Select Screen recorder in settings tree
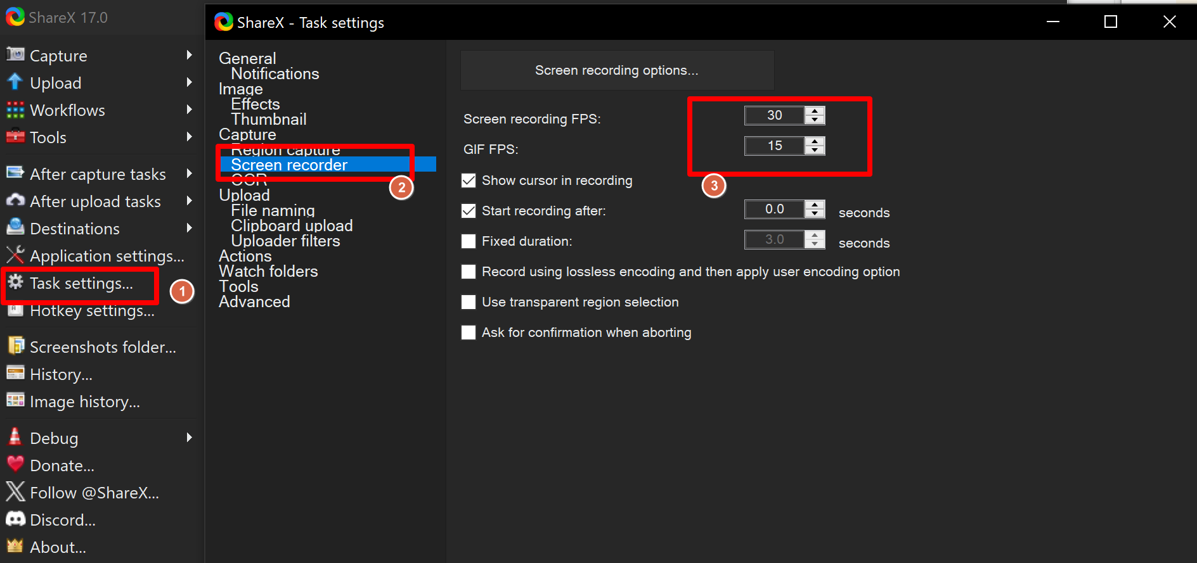 click(289, 165)
